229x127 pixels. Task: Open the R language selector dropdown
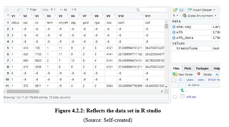pyautogui.click(x=176, y=16)
